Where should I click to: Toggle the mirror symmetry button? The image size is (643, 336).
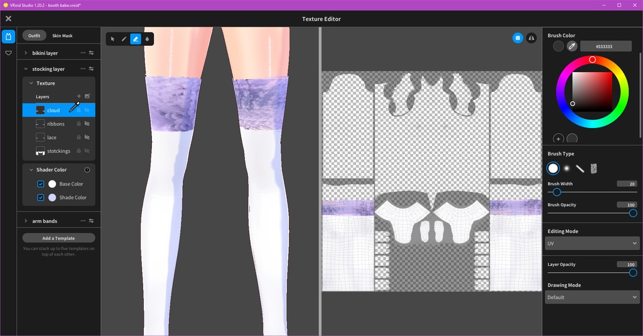pos(531,38)
